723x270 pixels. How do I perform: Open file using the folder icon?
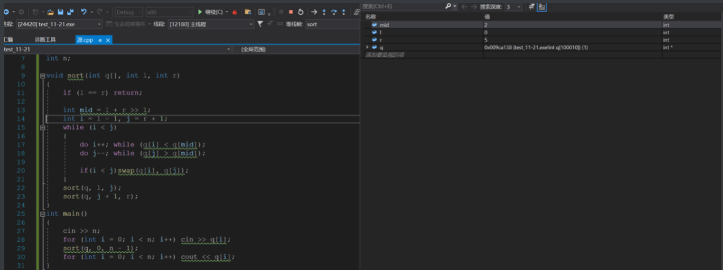(x=50, y=12)
